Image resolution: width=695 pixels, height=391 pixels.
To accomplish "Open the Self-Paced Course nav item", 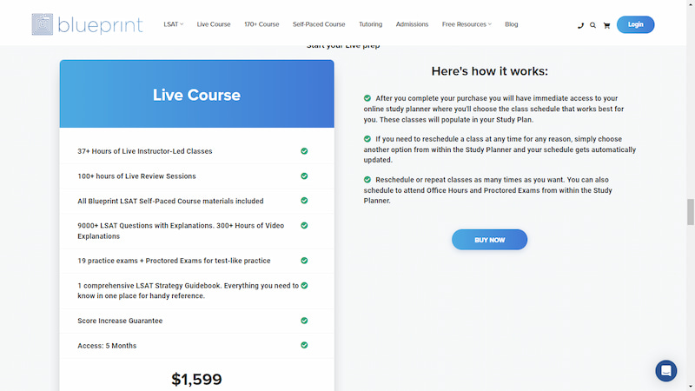I will point(319,24).
